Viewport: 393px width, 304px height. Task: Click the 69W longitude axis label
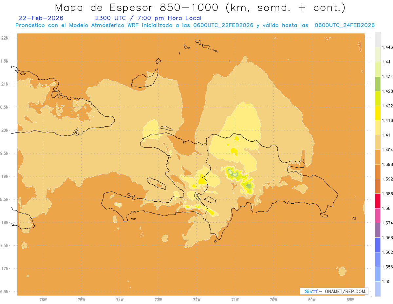(312, 300)
